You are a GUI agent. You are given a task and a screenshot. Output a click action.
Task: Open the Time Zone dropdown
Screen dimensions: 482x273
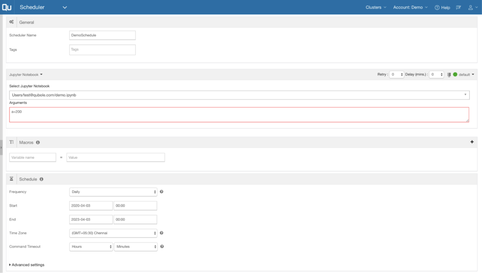[x=113, y=233]
